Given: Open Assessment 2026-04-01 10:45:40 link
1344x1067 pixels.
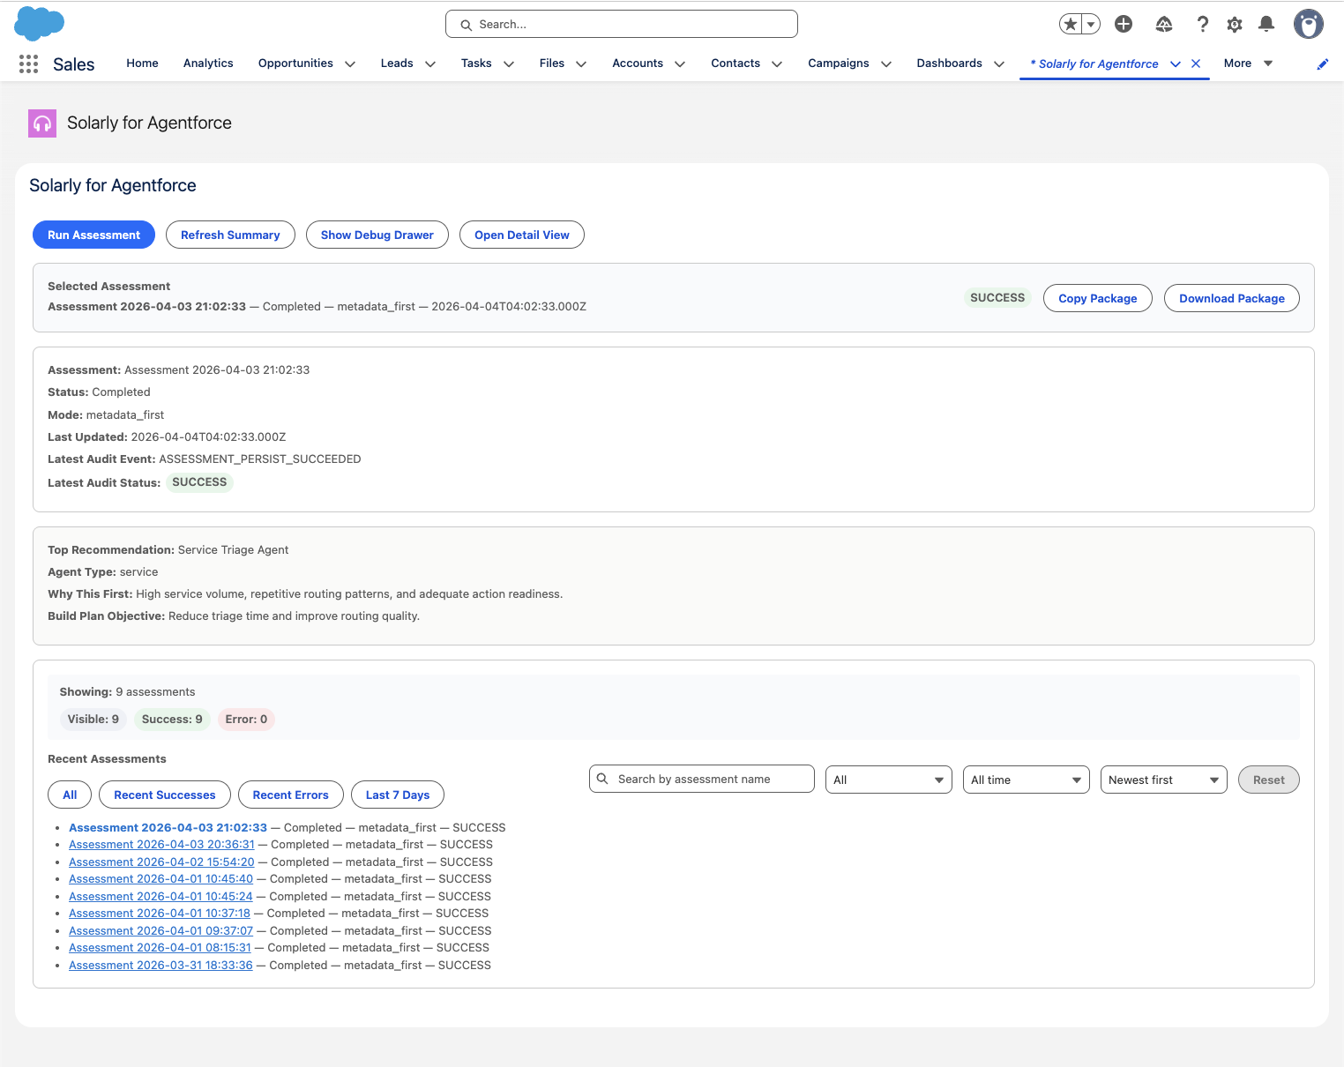Looking at the screenshot, I should tap(161, 879).
